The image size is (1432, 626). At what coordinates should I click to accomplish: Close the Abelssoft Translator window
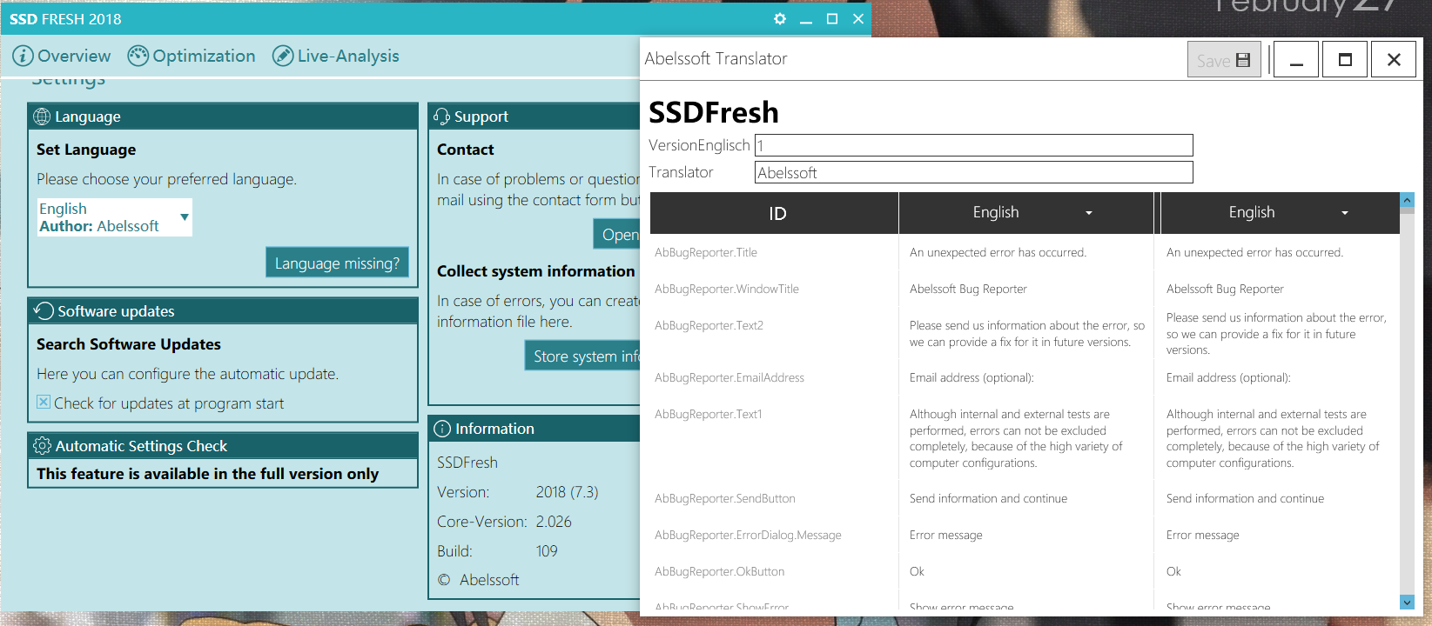[1394, 59]
